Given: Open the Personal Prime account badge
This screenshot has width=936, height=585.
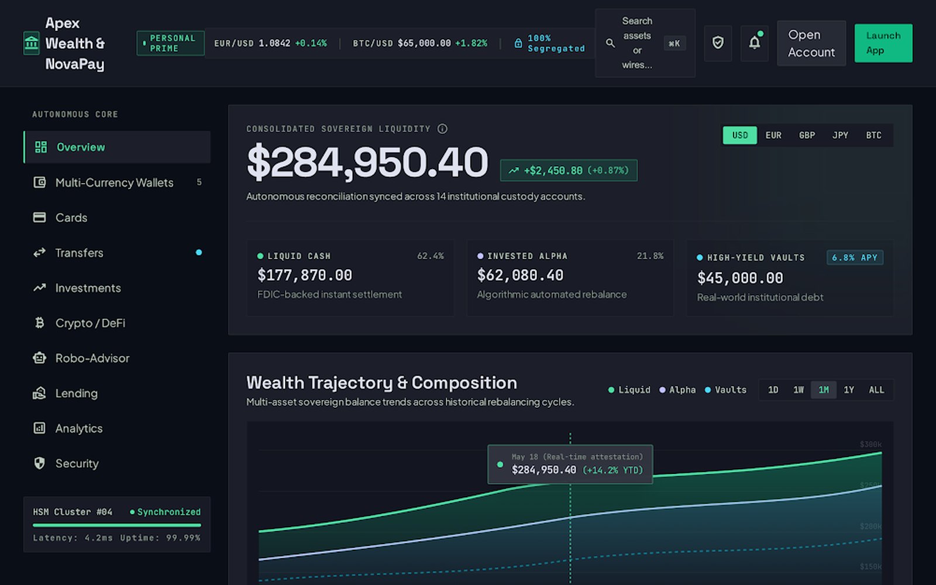Looking at the screenshot, I should click(x=170, y=43).
